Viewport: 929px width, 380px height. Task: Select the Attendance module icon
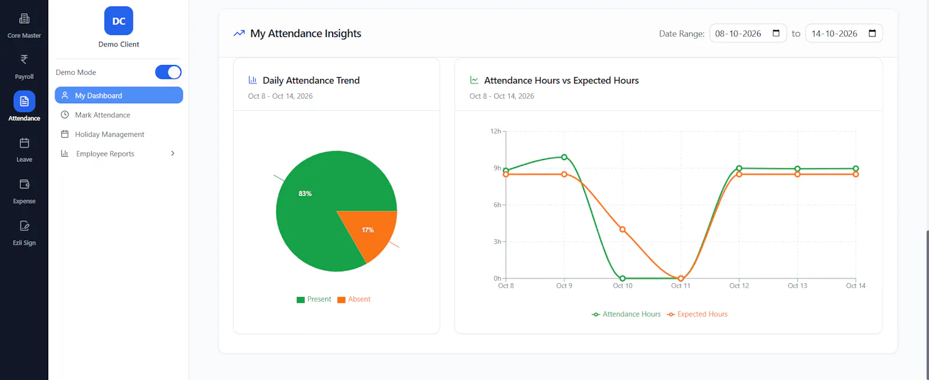pos(24,102)
